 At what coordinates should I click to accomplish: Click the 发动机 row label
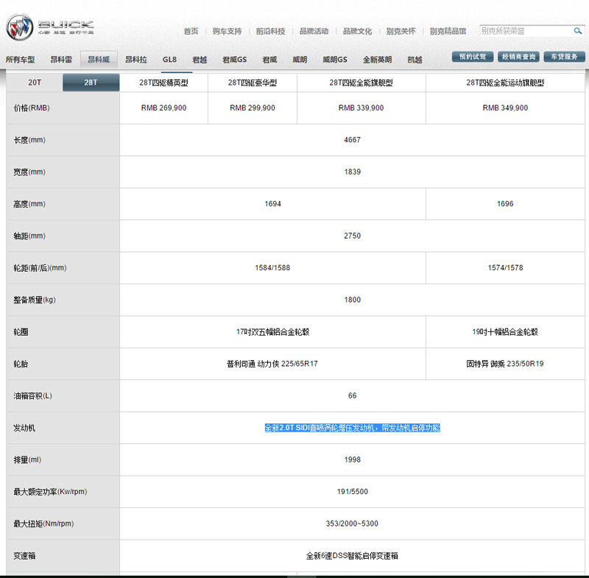click(x=24, y=428)
